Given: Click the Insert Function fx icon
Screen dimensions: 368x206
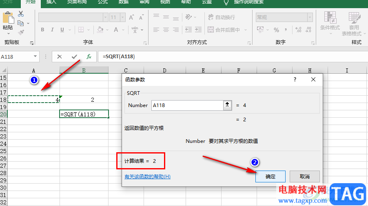Looking at the screenshot, I should pyautogui.click(x=89, y=57).
